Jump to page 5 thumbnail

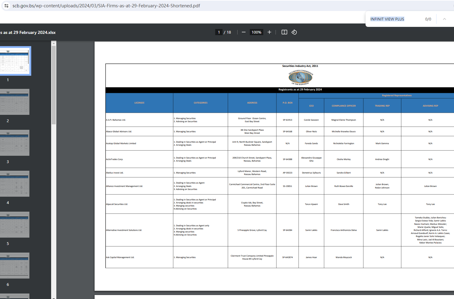coord(14,224)
